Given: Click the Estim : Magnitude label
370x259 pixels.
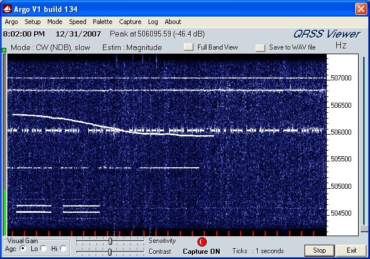Looking at the screenshot, I should click(x=132, y=47).
